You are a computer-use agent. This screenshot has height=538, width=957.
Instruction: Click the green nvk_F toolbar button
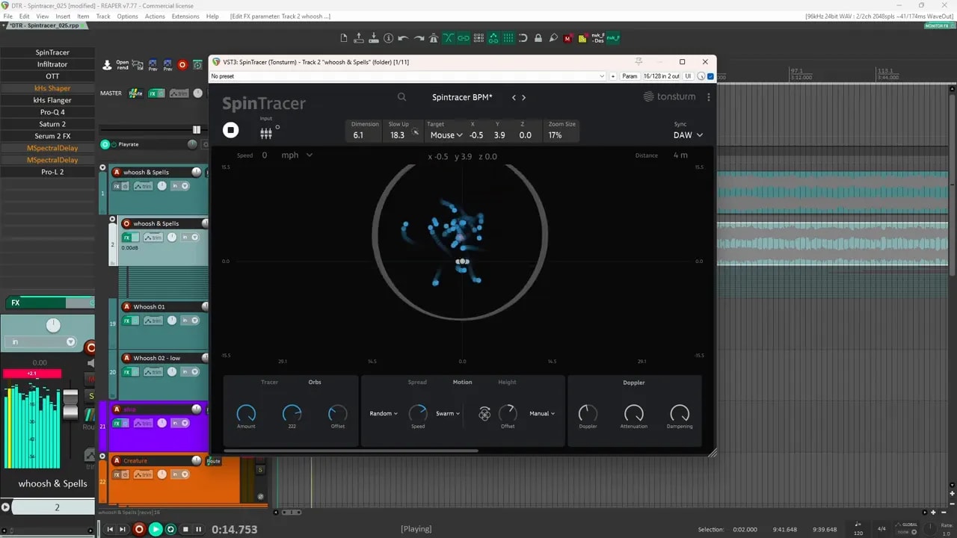613,38
